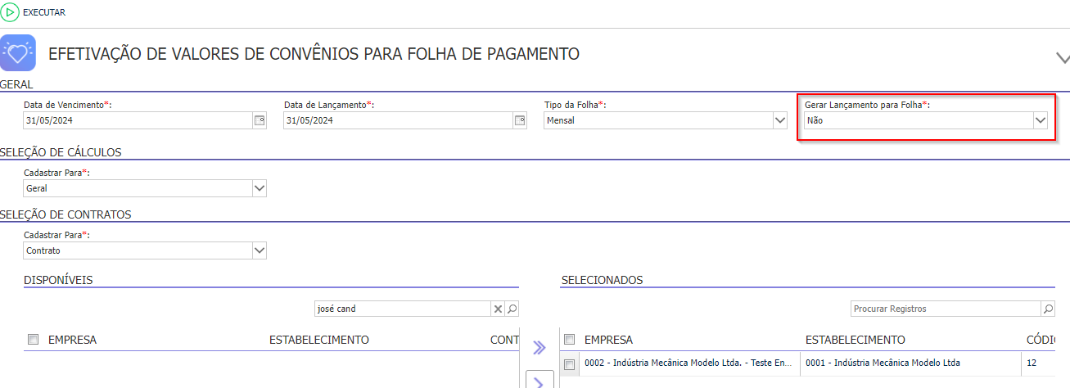The image size is (1070, 388).
Task: Collapse the page header chevron
Action: [1062, 57]
